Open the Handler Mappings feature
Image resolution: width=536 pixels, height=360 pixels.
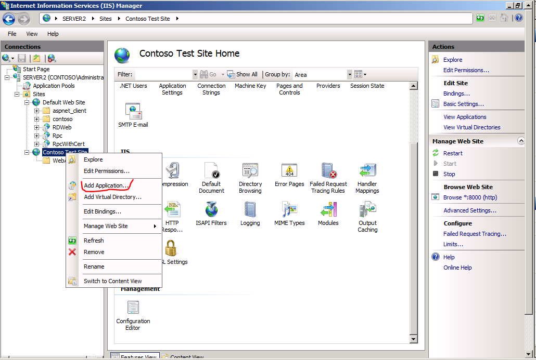point(367,178)
